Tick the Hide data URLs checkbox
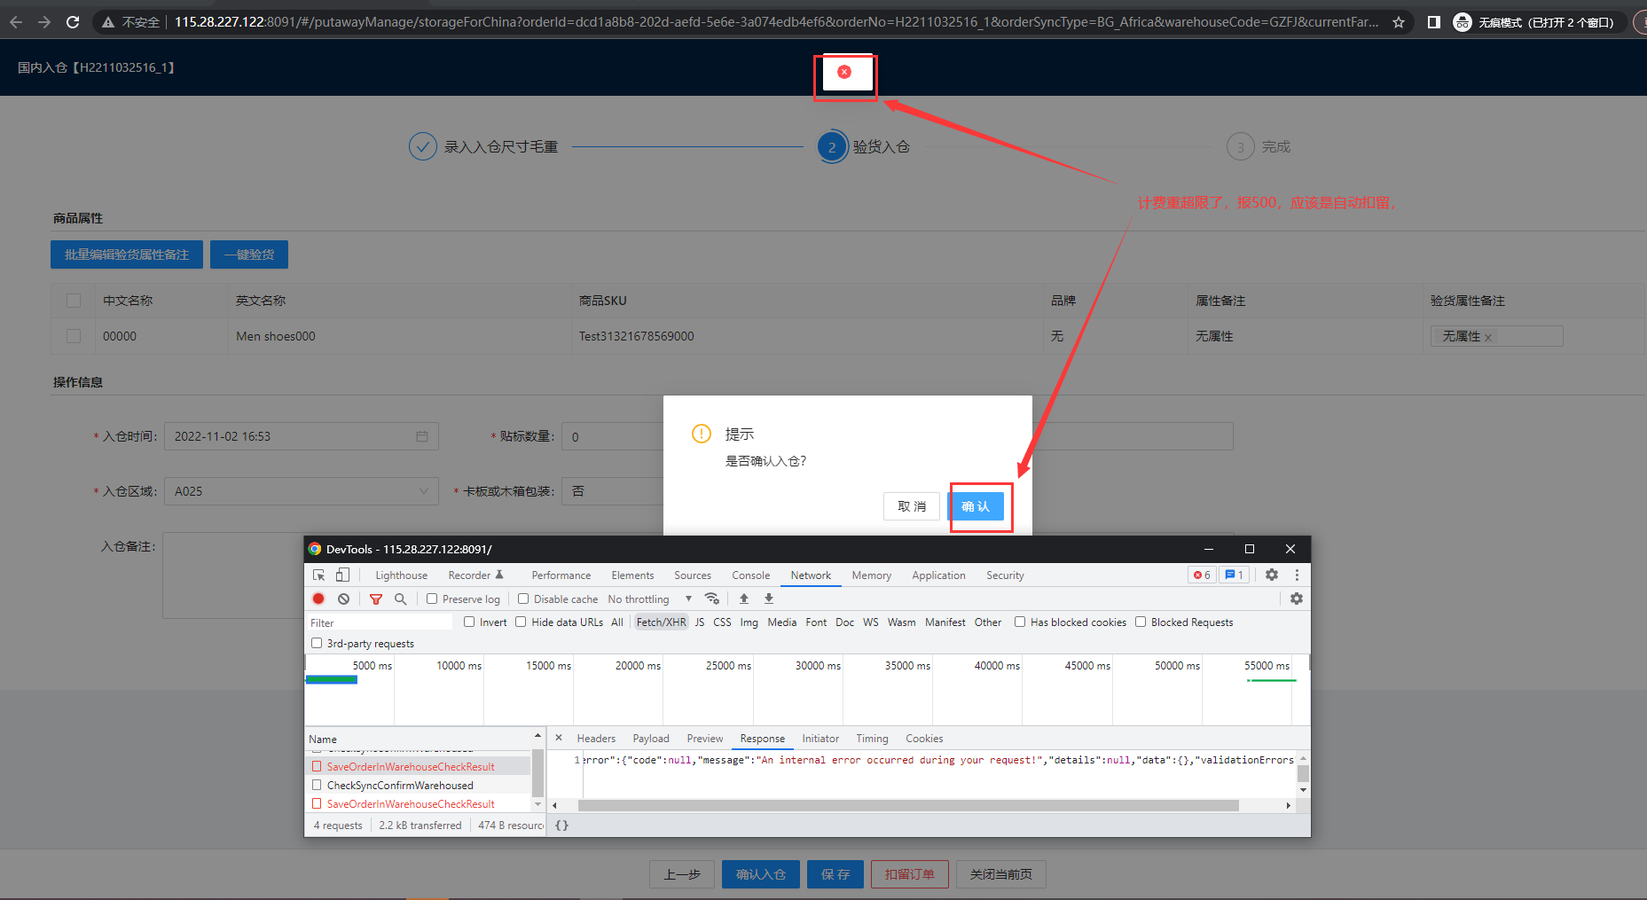1647x900 pixels. click(521, 622)
